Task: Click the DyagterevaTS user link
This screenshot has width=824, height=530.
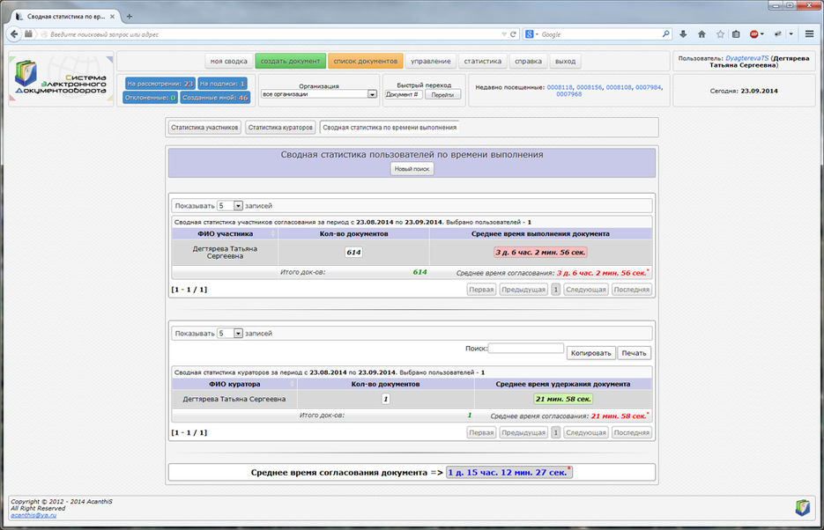Action: click(746, 58)
